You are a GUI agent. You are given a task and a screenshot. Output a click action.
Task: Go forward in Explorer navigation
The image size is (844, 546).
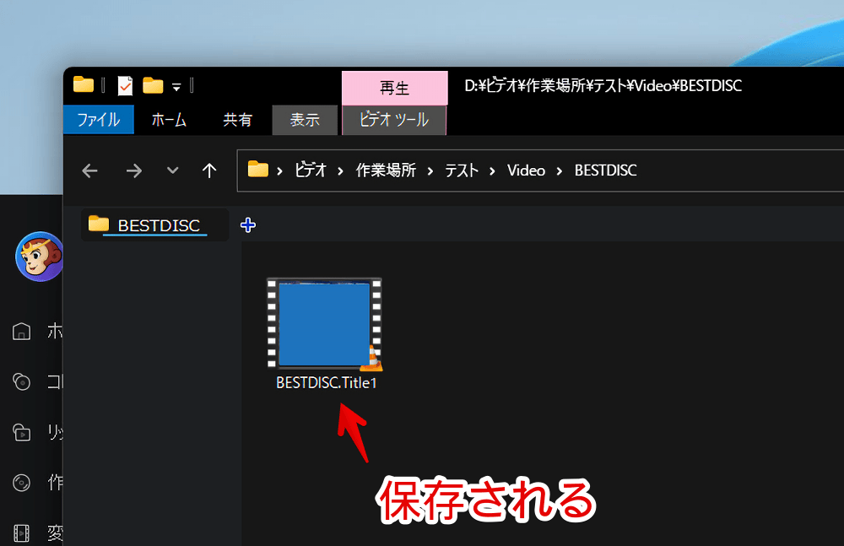(134, 170)
